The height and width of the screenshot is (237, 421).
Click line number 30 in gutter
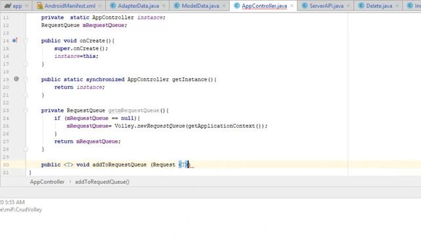(6, 165)
